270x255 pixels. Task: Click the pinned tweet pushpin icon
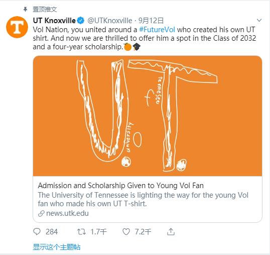(25, 10)
